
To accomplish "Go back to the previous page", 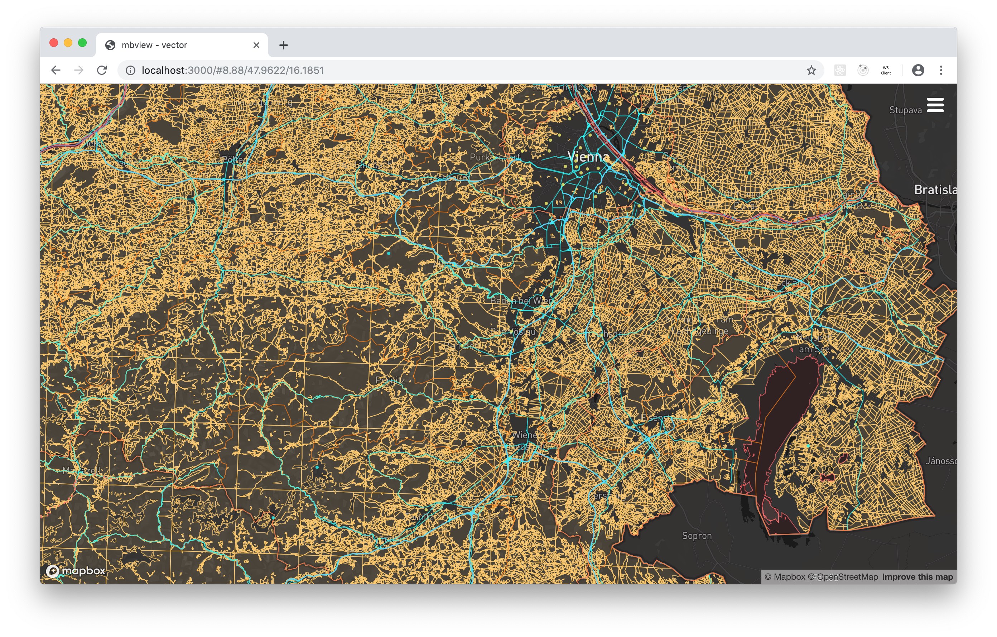I will pyautogui.click(x=56, y=71).
